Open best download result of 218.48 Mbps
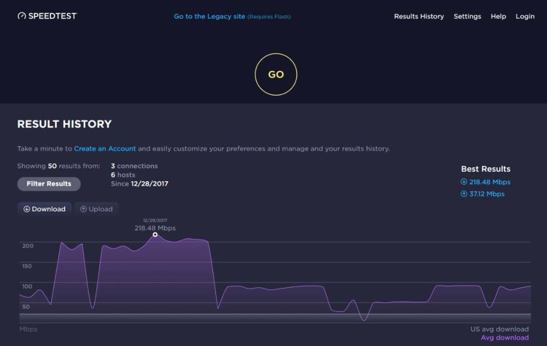Viewport: 547px width, 346px height. (x=489, y=182)
